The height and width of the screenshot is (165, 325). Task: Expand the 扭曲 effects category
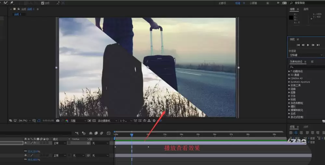coord(293,89)
